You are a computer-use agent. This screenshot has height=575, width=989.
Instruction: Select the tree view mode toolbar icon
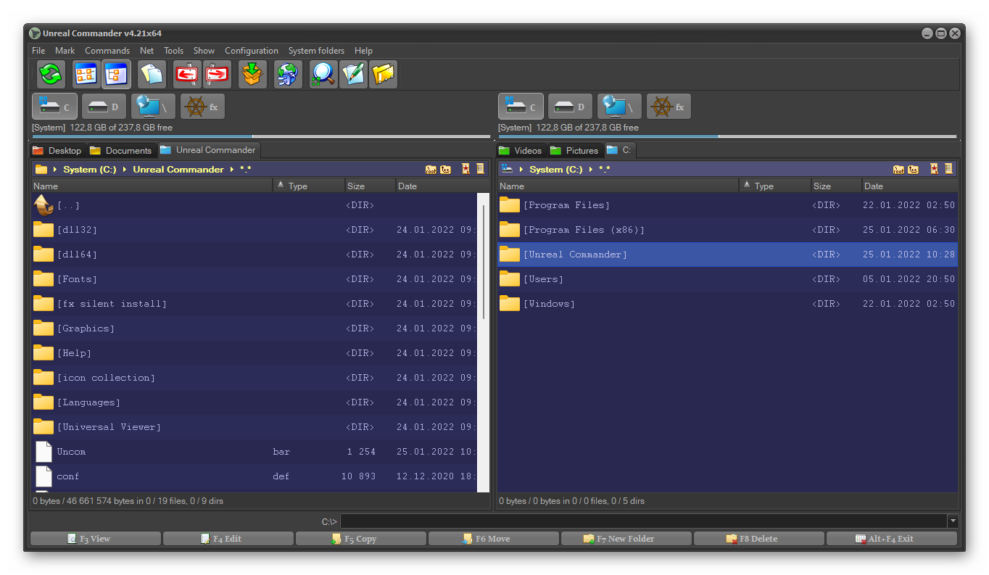(x=116, y=74)
